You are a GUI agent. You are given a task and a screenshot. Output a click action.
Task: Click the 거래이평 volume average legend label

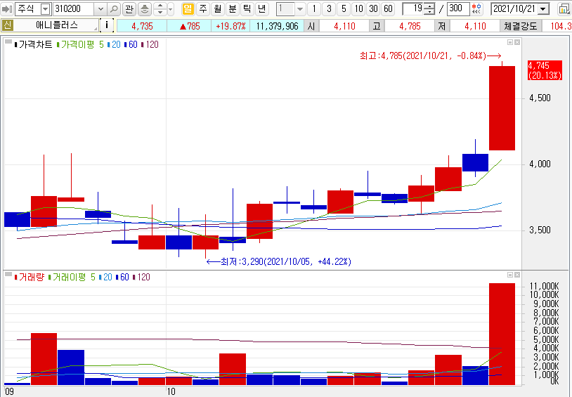70,278
